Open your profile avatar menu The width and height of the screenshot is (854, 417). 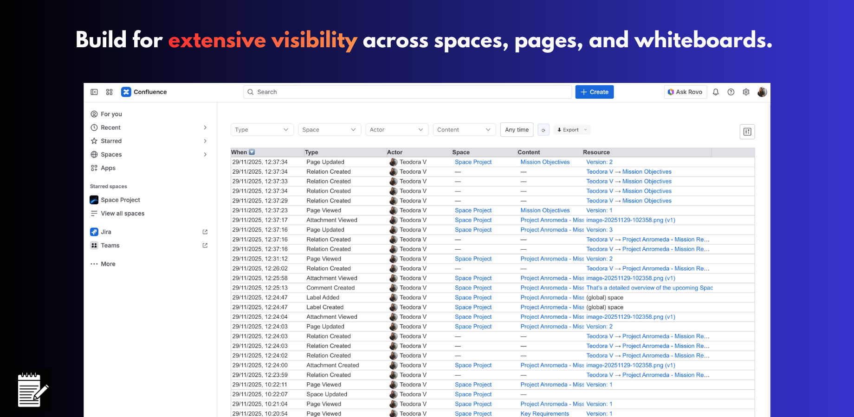coord(762,92)
